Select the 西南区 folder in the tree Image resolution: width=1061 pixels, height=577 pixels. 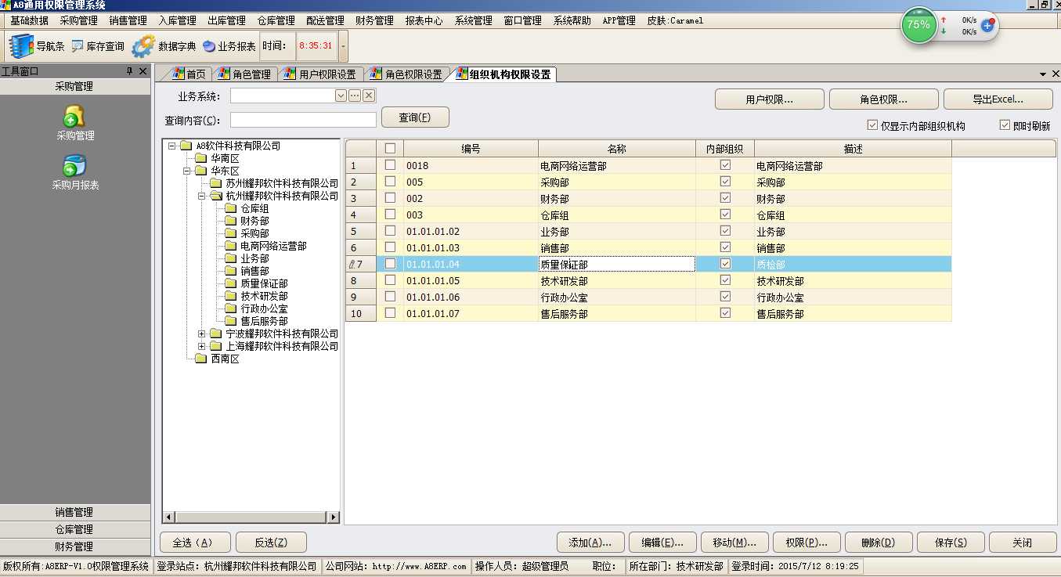point(225,359)
